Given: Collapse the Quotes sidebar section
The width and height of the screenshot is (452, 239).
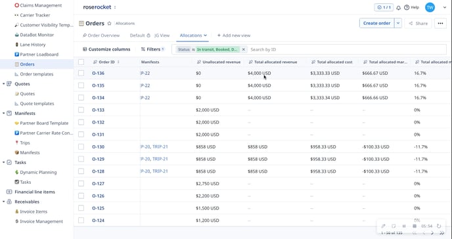Looking at the screenshot, I should coord(4,84).
